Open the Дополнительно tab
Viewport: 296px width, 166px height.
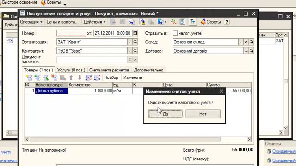[x=148, y=70]
